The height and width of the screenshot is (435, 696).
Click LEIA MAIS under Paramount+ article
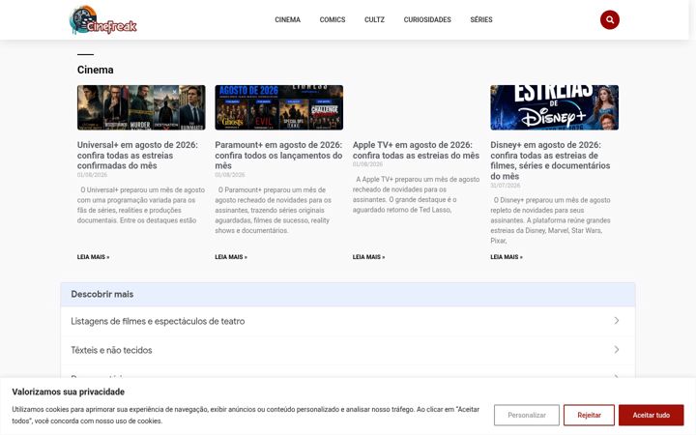coord(231,257)
